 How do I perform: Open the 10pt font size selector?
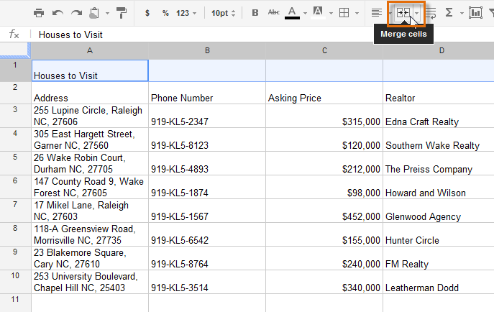(223, 13)
